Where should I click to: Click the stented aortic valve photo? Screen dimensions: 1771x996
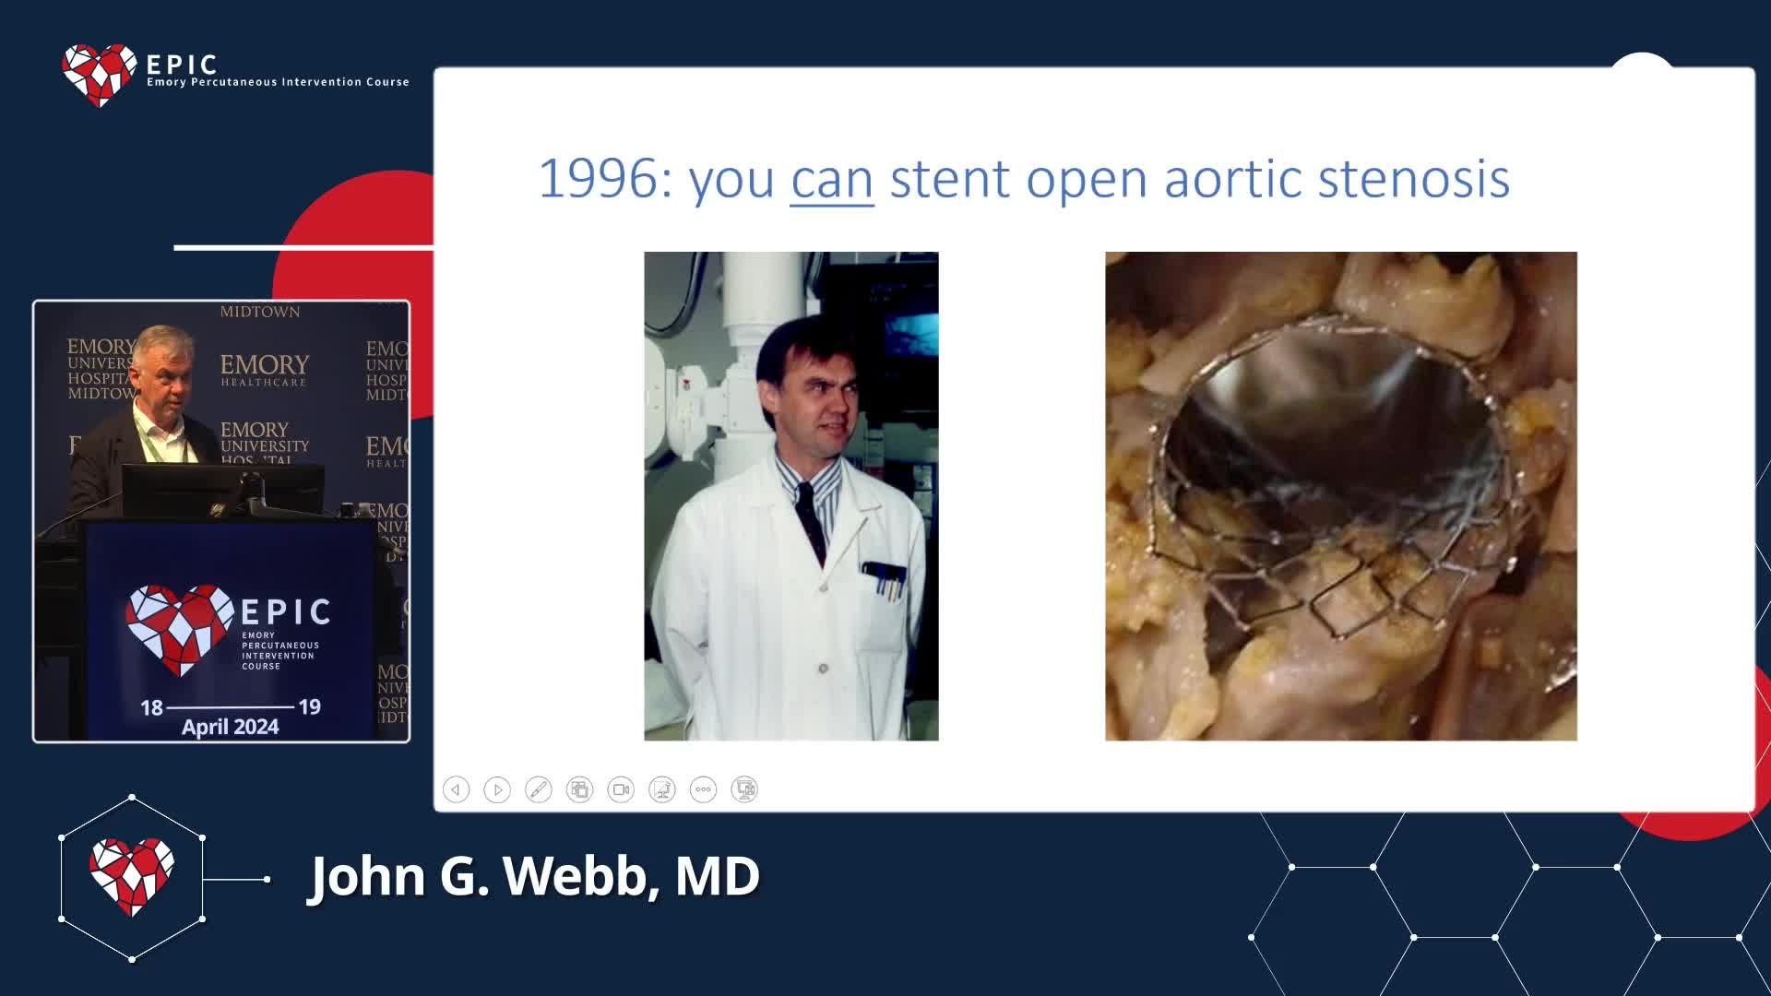[1340, 496]
